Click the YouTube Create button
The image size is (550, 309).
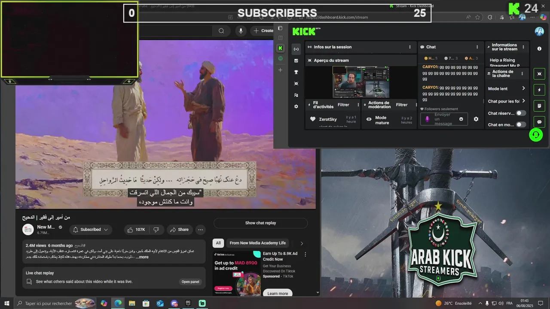[263, 30]
